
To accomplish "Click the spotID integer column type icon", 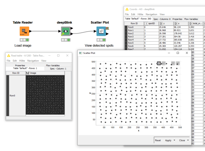I will coord(146,24).
